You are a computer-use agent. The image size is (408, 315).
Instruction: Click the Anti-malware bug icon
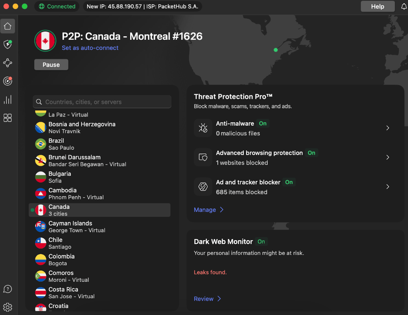coord(203,128)
